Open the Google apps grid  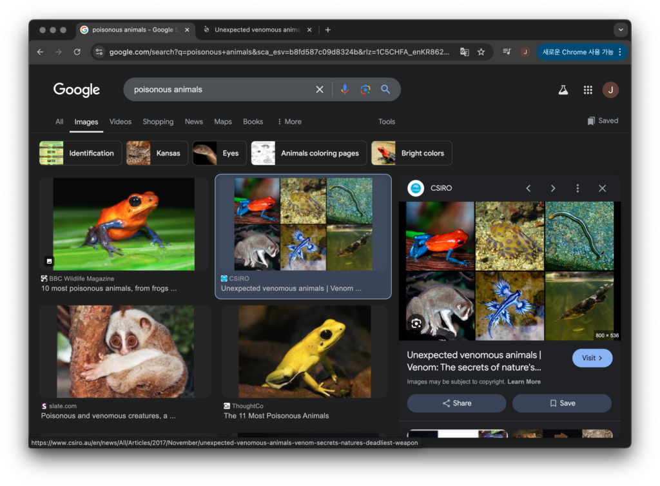(x=588, y=90)
